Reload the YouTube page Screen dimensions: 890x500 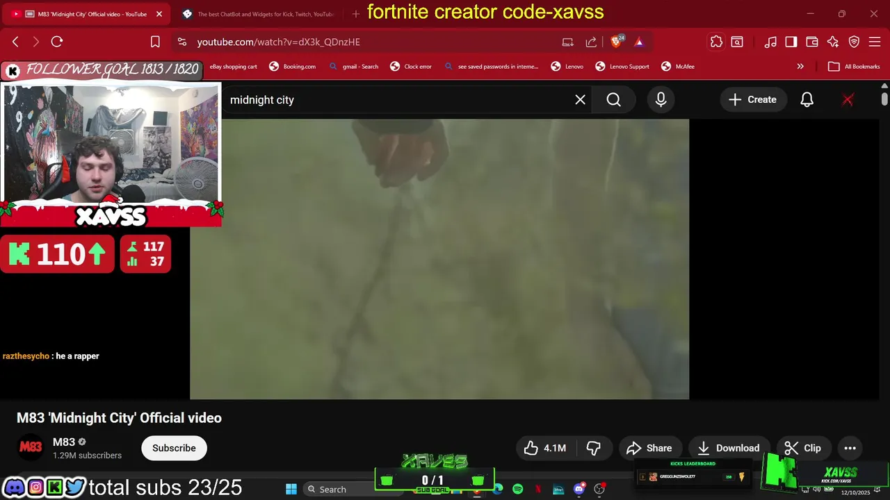coord(57,42)
